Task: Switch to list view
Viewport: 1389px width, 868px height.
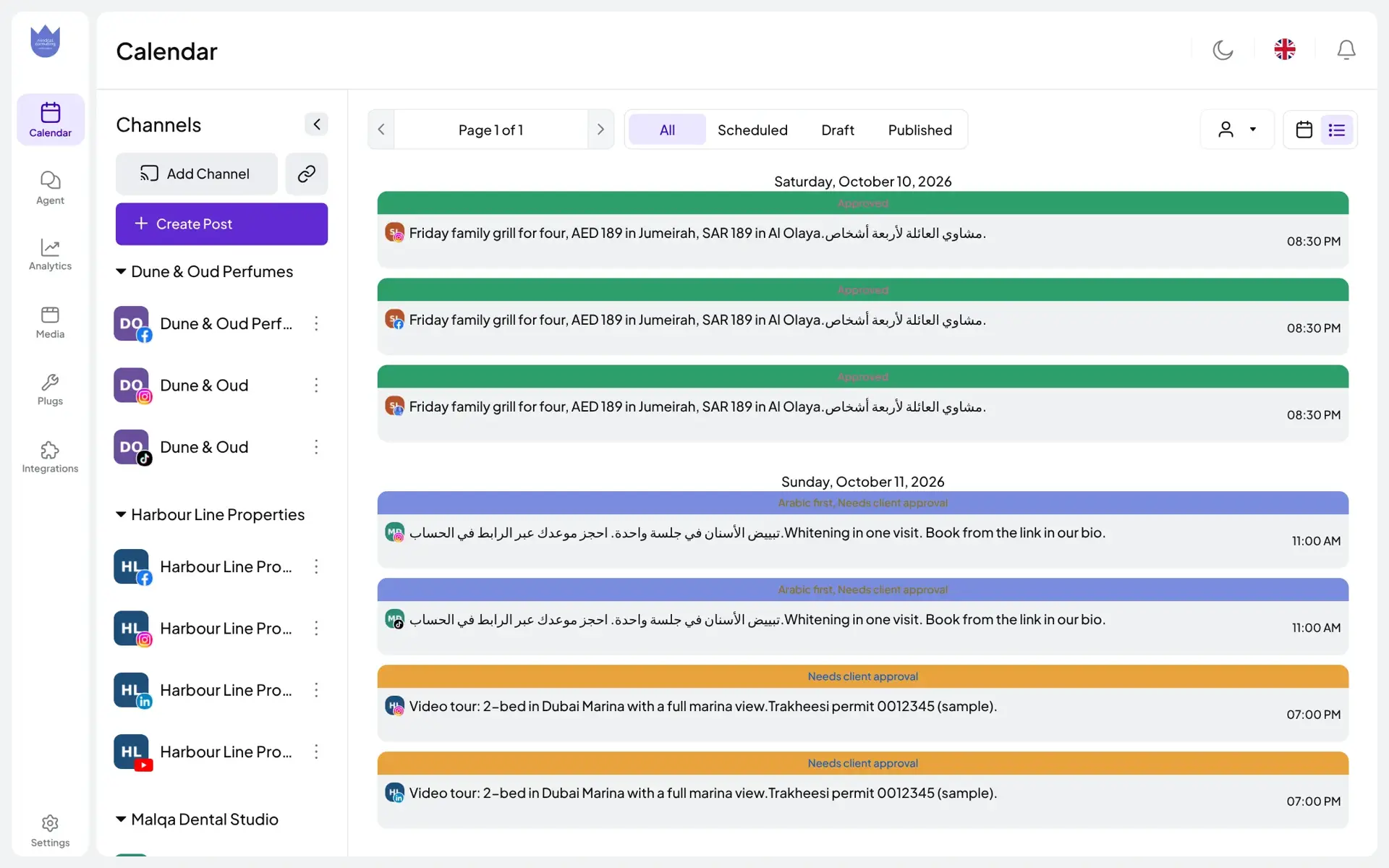Action: [x=1337, y=129]
